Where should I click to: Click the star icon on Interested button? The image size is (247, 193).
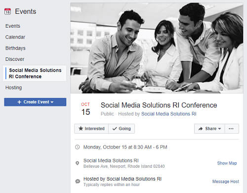81,128
